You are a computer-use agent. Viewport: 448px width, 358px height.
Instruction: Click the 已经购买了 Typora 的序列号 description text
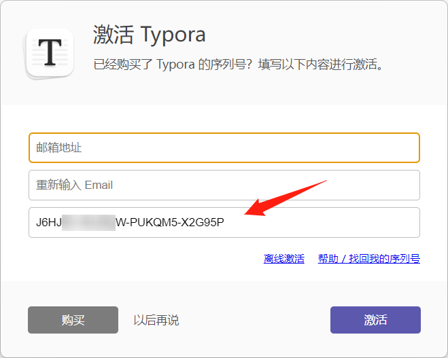click(239, 65)
